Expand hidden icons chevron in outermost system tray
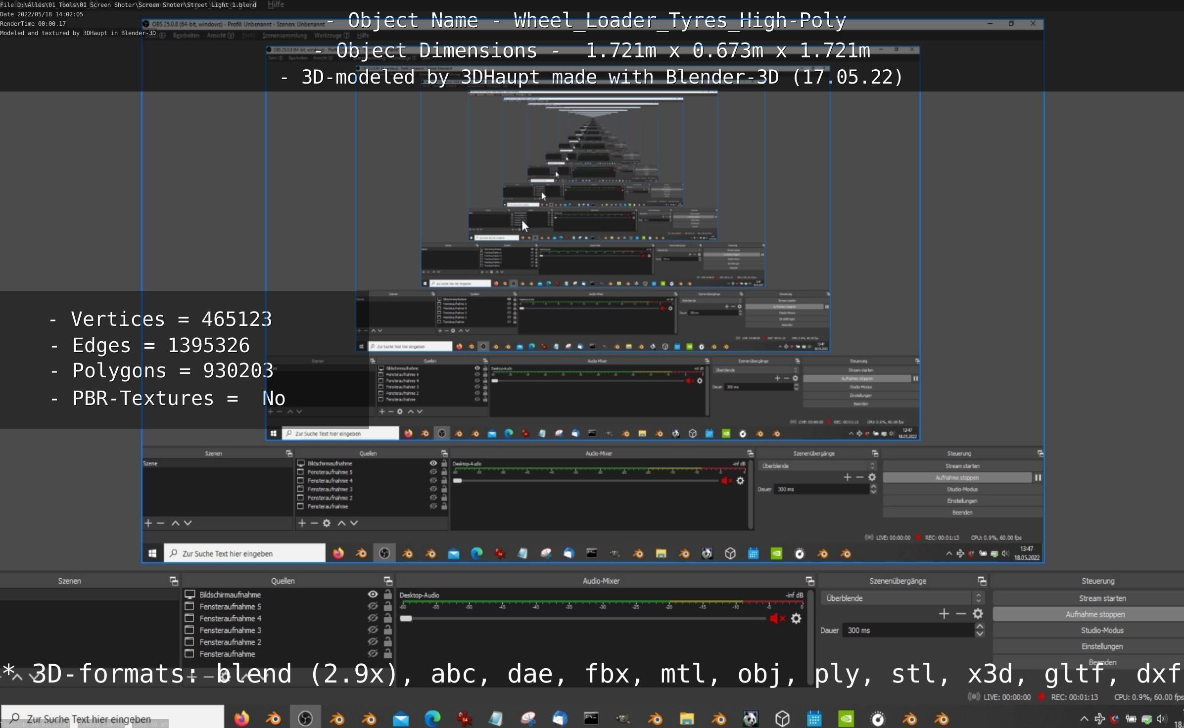Image resolution: width=1184 pixels, height=728 pixels. [1084, 719]
